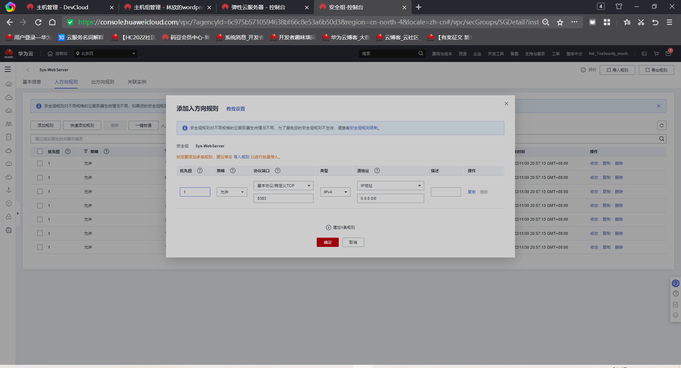Open the IPv4 type dropdown
This screenshot has height=368, width=681.
click(335, 192)
